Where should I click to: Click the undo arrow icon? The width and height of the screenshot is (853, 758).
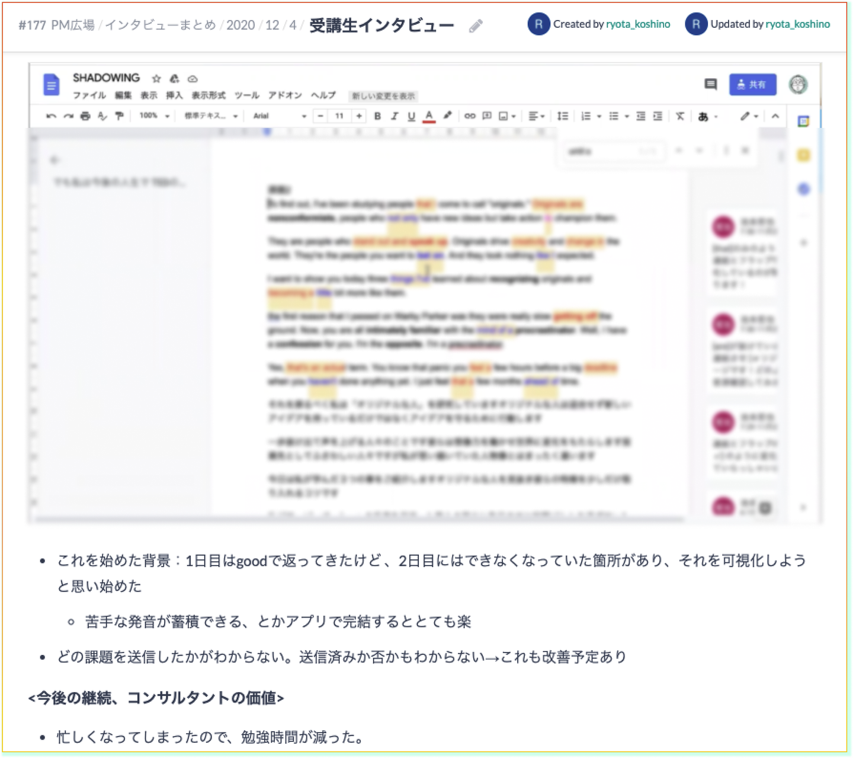[51, 116]
